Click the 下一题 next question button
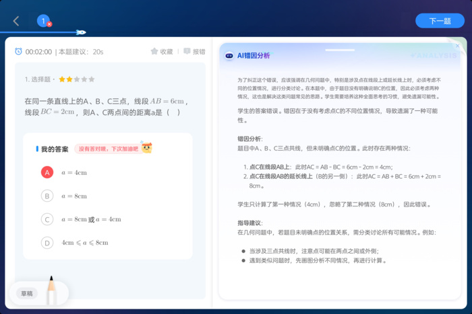472x314 pixels. coord(440,21)
